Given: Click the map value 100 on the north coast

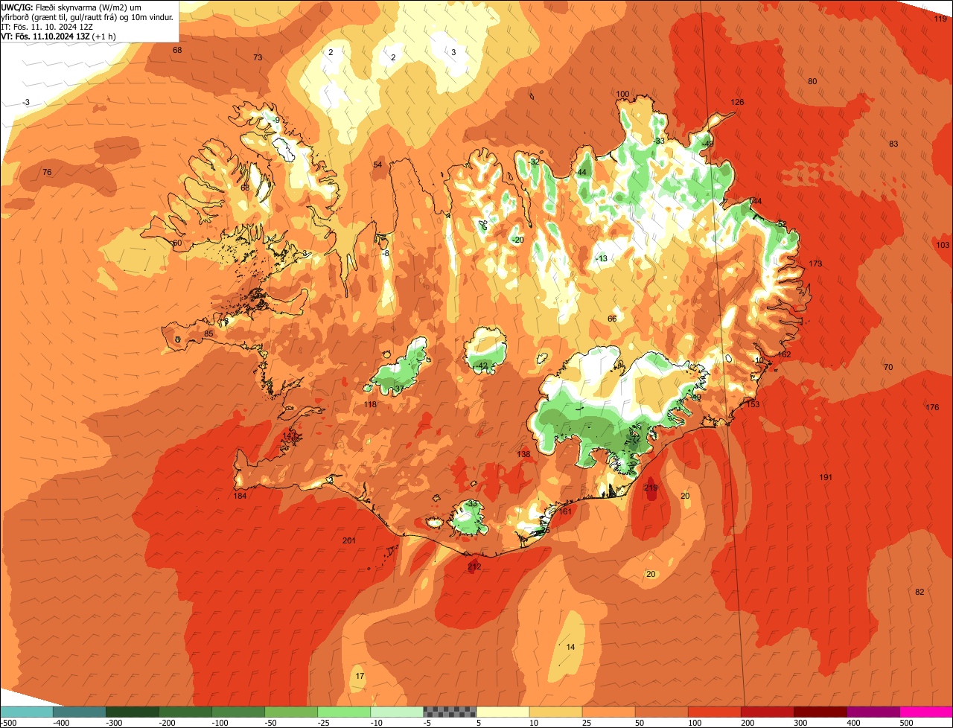Looking at the screenshot, I should point(622,94).
